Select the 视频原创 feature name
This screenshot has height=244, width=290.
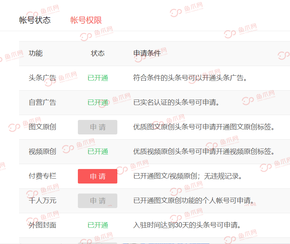(42, 151)
